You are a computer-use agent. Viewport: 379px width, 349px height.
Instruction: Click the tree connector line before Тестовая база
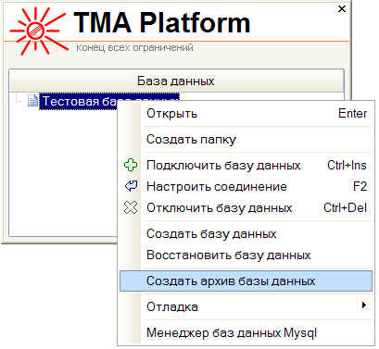19,98
